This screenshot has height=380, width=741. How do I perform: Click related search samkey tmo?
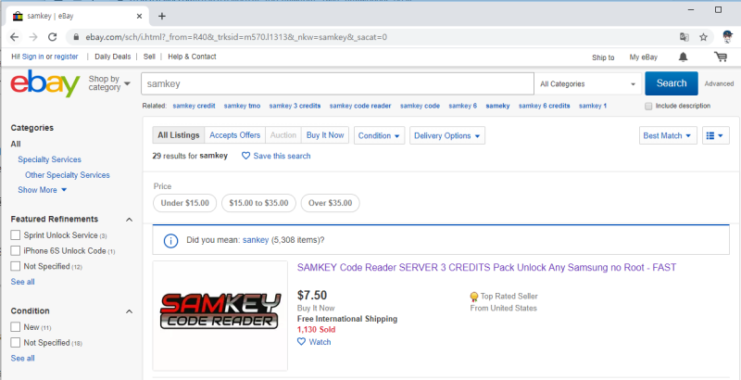(x=242, y=106)
